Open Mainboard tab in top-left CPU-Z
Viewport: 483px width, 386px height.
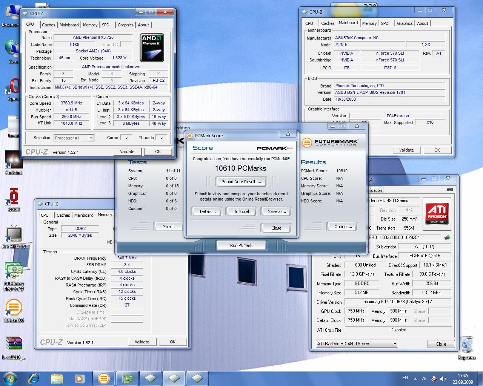coord(69,25)
